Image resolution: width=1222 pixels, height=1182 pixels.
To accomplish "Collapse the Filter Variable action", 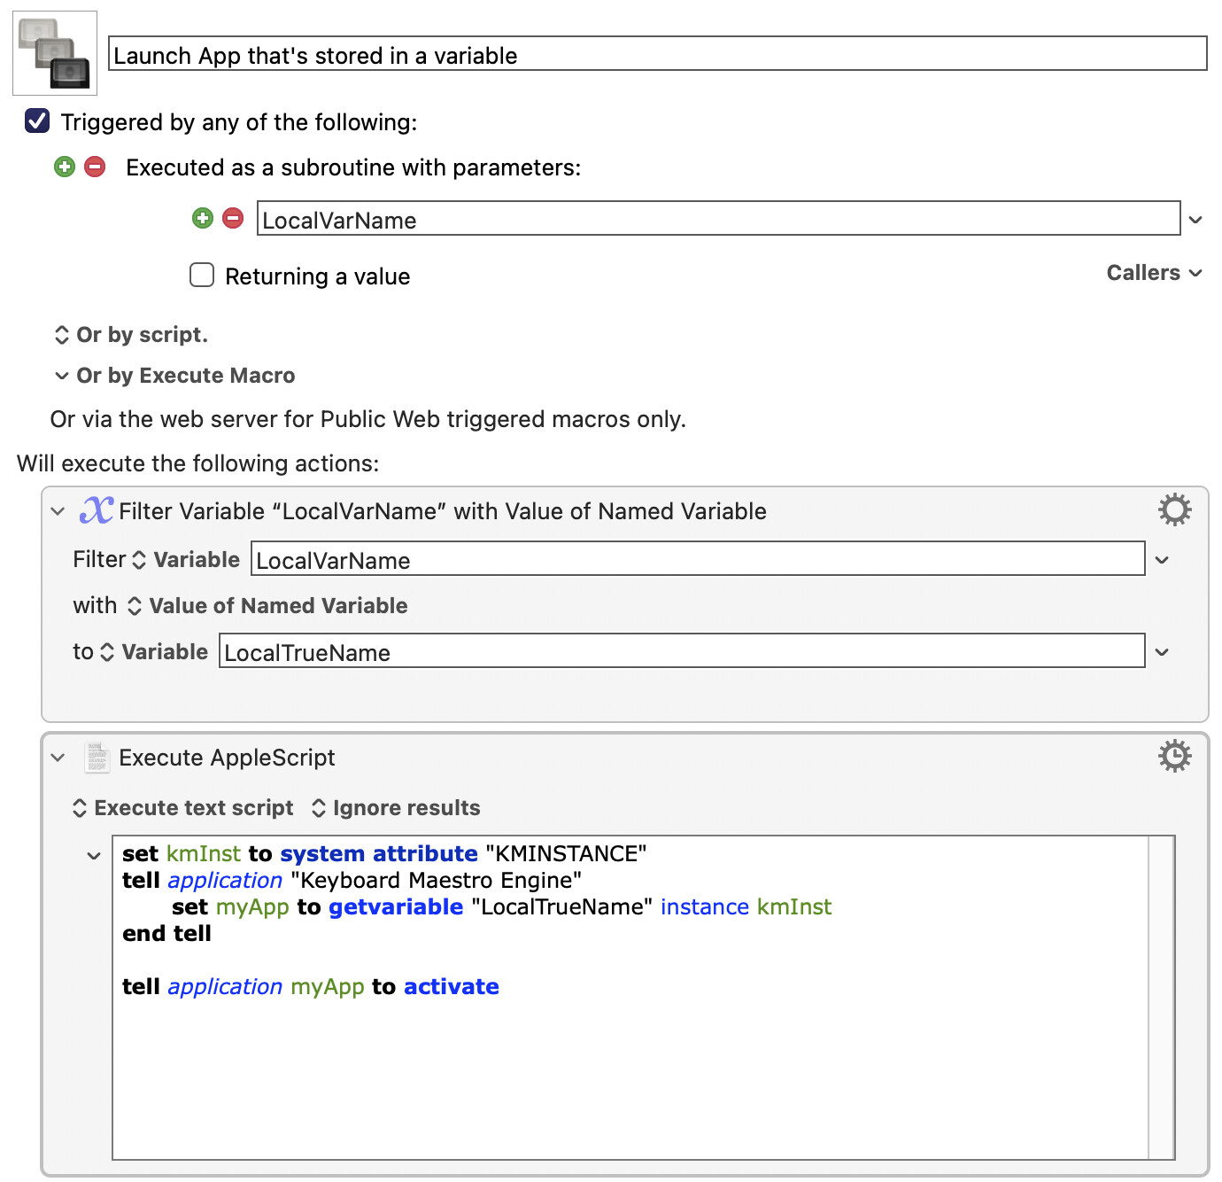I will coord(58,511).
